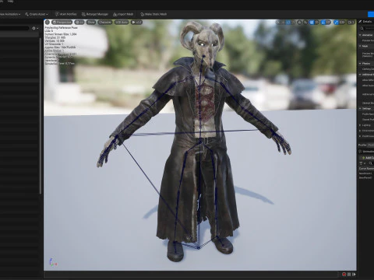Viewport: 374px width, 280px height.
Task: Open the camera speed setting
Action: tap(351, 23)
